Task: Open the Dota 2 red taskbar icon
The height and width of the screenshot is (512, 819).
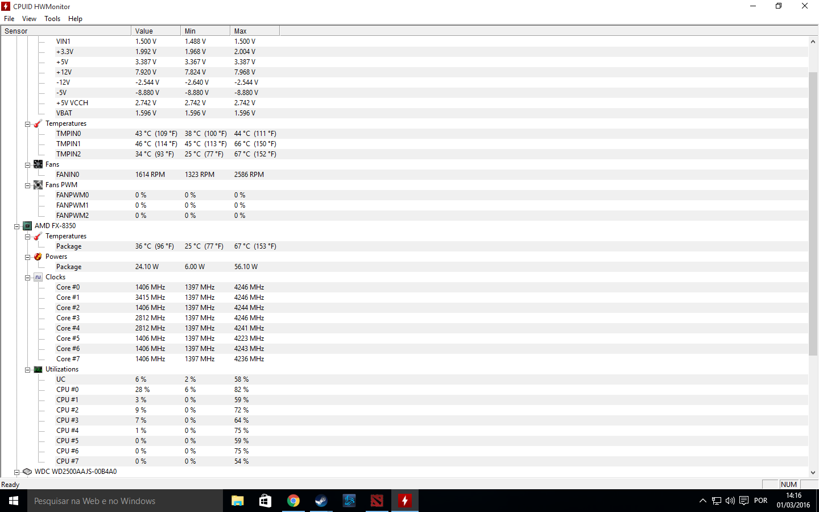Action: (377, 501)
